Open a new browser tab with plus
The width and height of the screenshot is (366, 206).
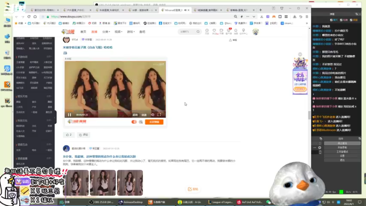click(260, 10)
